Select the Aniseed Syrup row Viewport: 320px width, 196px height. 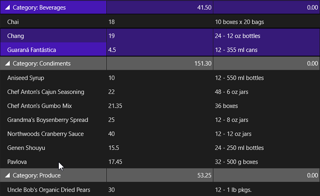(x=160, y=78)
